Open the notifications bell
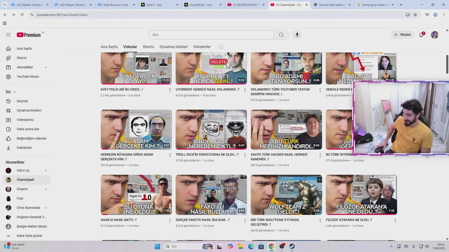 tap(421, 35)
